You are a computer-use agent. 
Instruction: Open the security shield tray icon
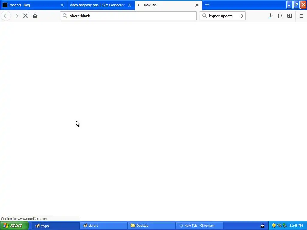[274, 226]
